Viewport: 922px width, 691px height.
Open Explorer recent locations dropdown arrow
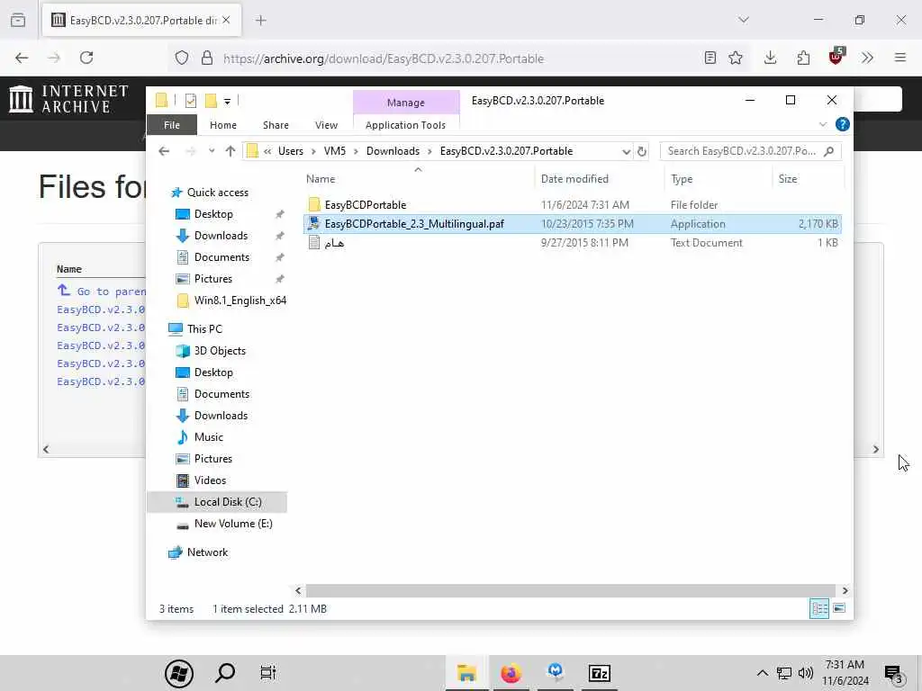[212, 151]
